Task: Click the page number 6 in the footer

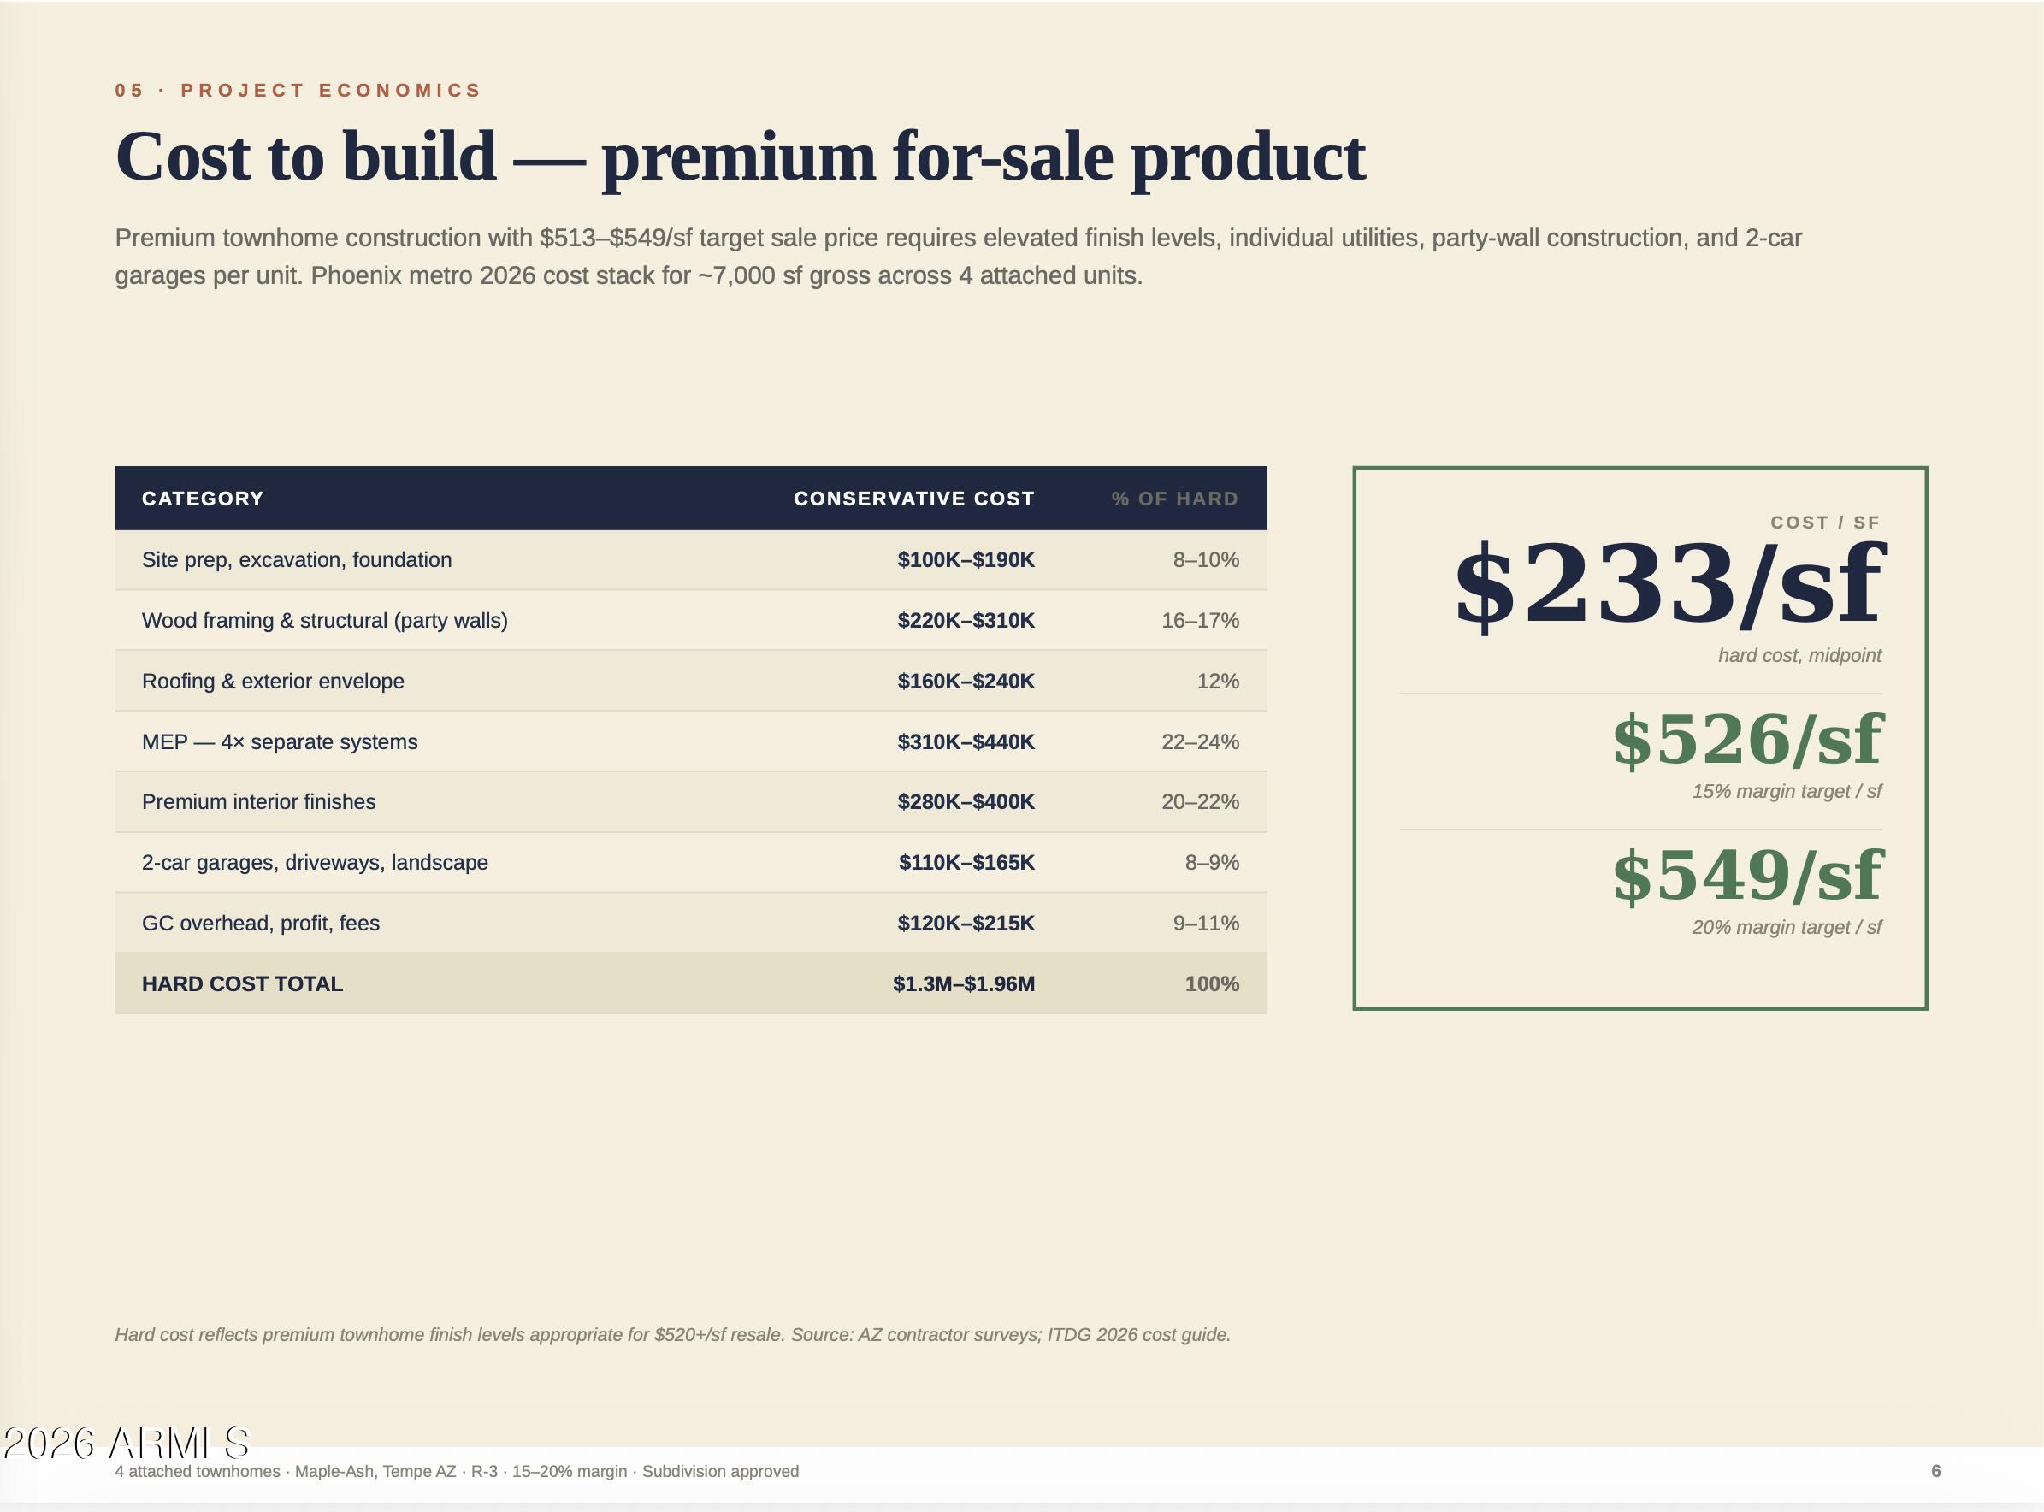Action: pyautogui.click(x=1936, y=1472)
